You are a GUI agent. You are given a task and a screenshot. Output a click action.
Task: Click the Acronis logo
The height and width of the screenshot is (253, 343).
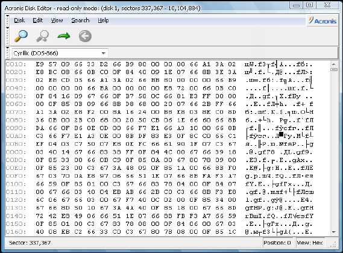pyautogui.click(x=323, y=20)
